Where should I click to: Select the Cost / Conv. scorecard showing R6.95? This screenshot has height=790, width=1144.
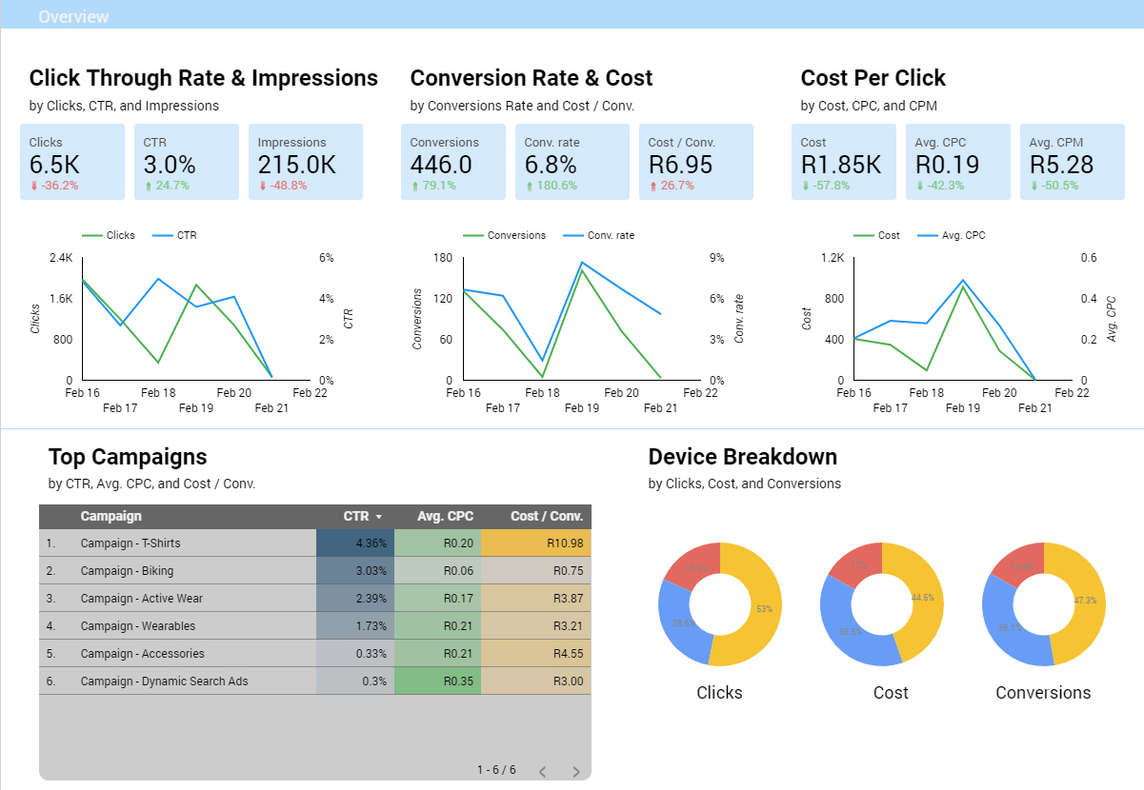coord(696,162)
